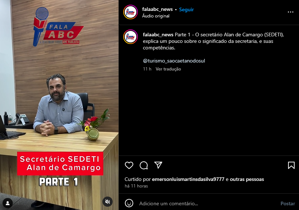Focus the Adicione um comentário field
The image size is (299, 210).
[208, 203]
